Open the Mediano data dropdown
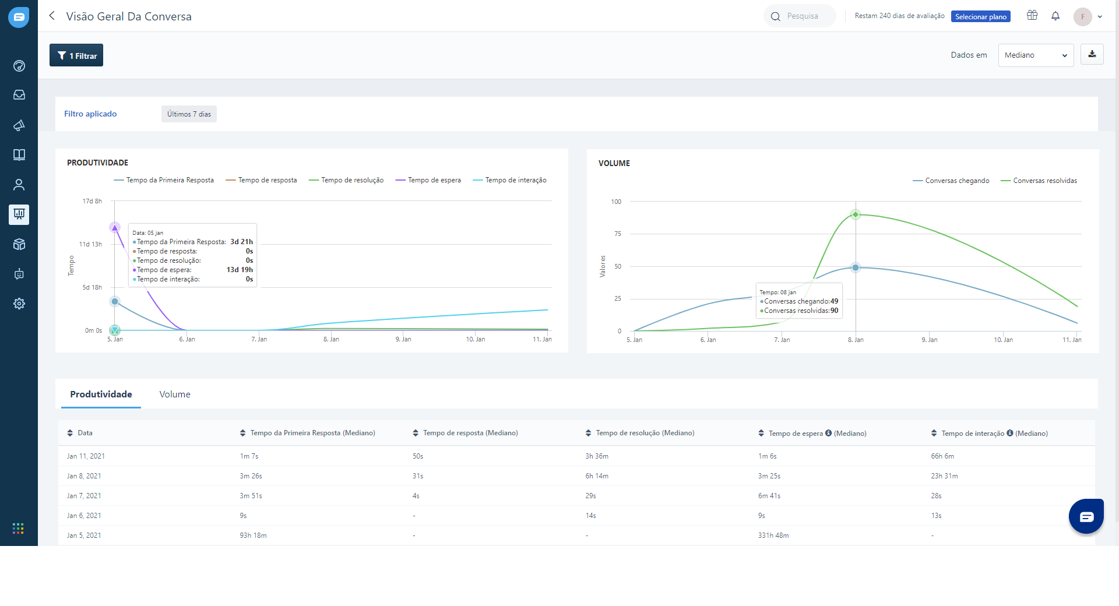 (1036, 55)
